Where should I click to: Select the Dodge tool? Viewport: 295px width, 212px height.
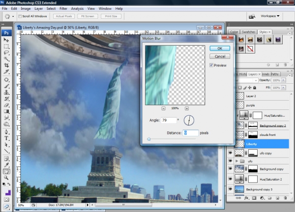coord(6,124)
